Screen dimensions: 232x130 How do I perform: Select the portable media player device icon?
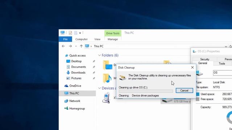click(x=106, y=98)
